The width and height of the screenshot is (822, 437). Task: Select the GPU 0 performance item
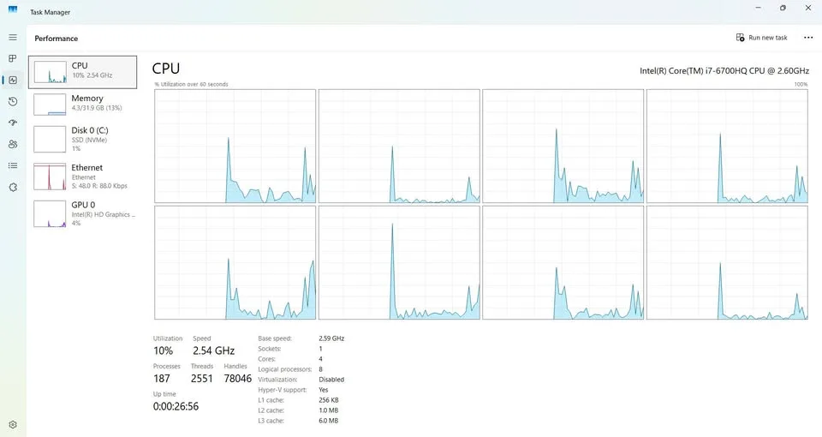coord(83,213)
